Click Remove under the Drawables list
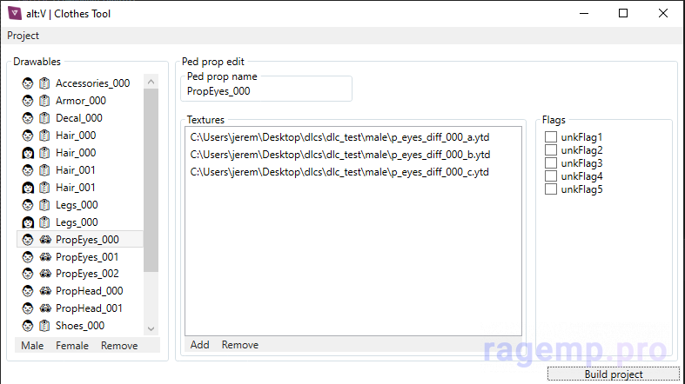Viewport: 685px width, 384px height. [x=119, y=346]
